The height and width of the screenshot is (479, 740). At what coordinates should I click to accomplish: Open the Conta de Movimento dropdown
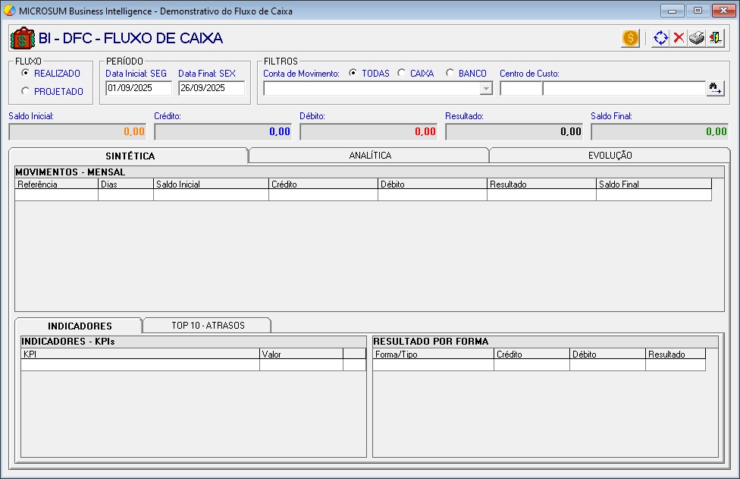[485, 88]
